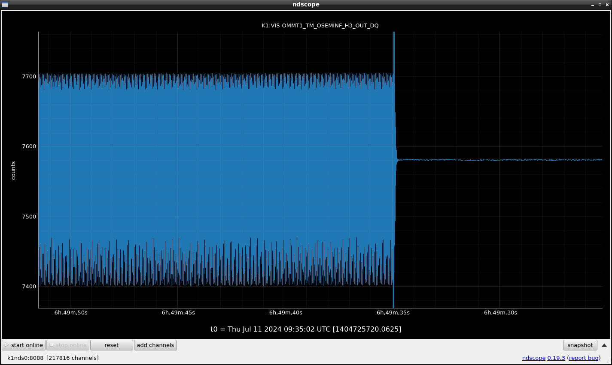Click the counts y-axis label
The image size is (612, 365).
coord(13,171)
